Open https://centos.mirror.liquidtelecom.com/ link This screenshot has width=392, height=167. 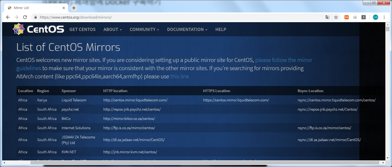coord(236,100)
